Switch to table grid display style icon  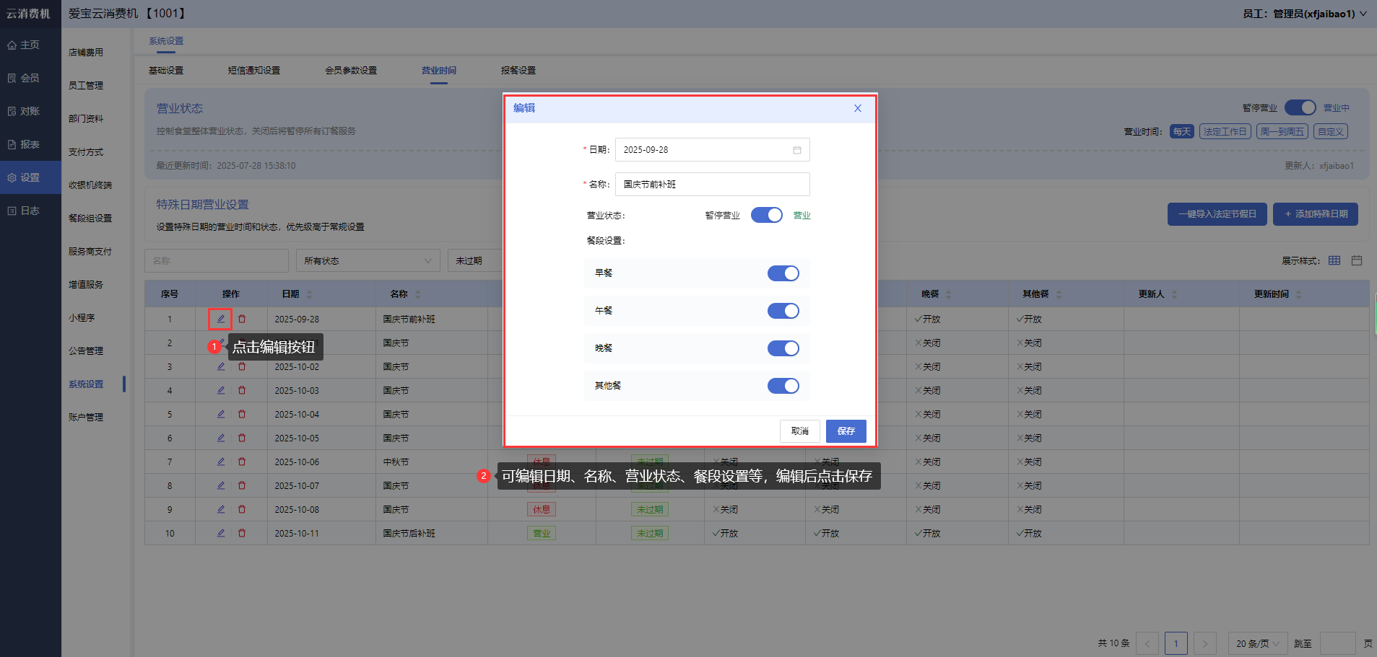[x=1334, y=260]
